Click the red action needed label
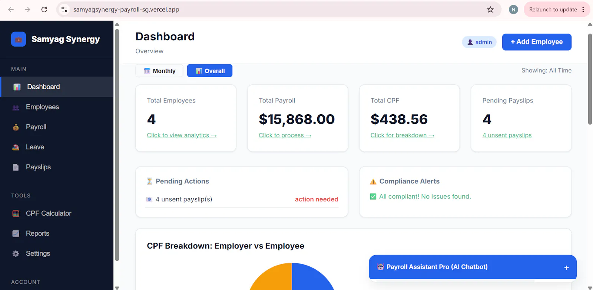The height and width of the screenshot is (290, 593). 317,199
